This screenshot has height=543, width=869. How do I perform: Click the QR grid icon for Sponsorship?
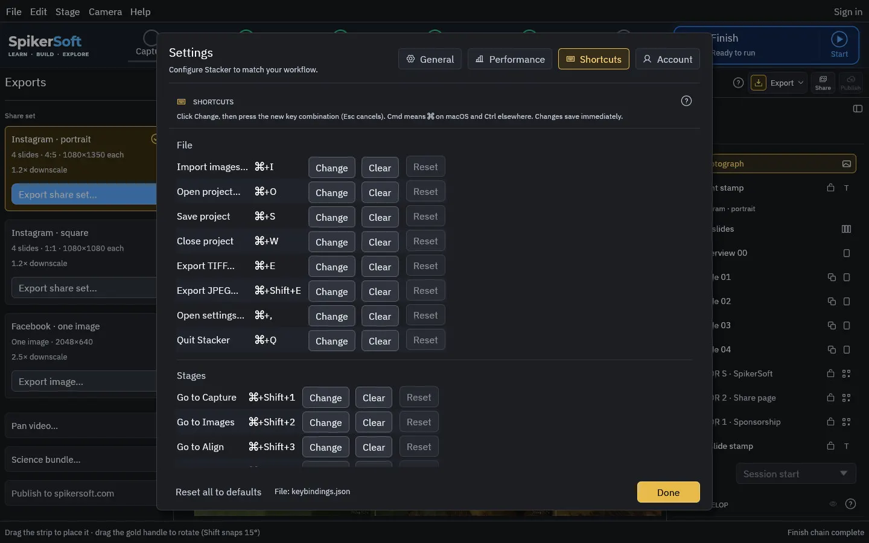[x=847, y=422]
